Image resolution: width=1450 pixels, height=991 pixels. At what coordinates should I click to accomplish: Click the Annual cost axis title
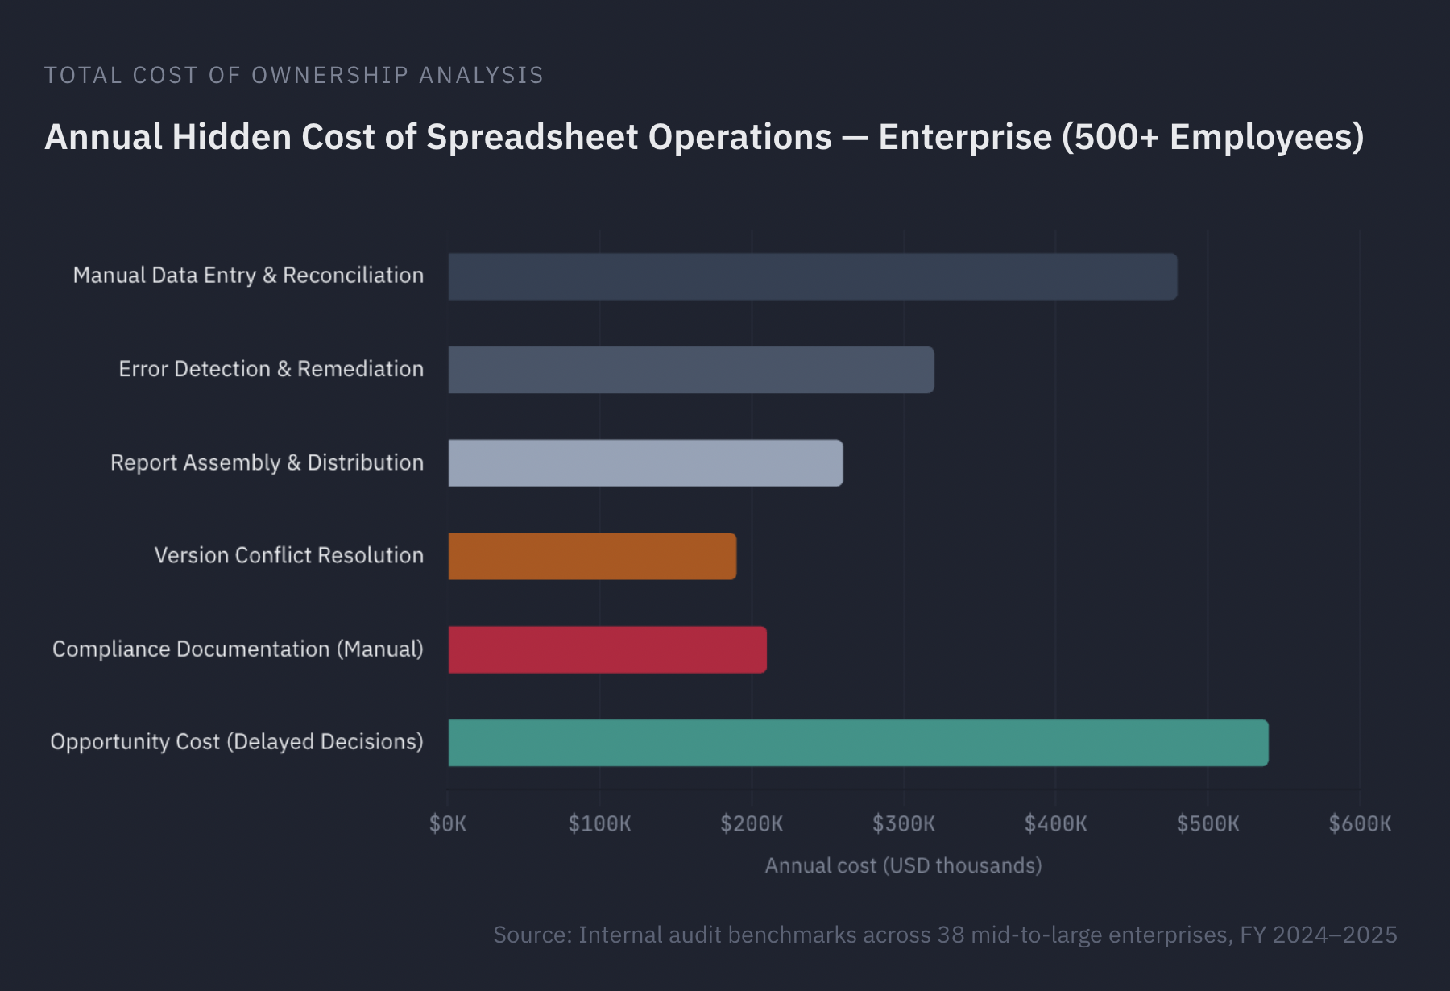(x=903, y=865)
